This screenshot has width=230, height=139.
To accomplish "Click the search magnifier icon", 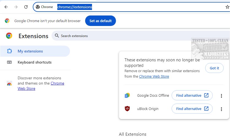I will tap(57, 36).
